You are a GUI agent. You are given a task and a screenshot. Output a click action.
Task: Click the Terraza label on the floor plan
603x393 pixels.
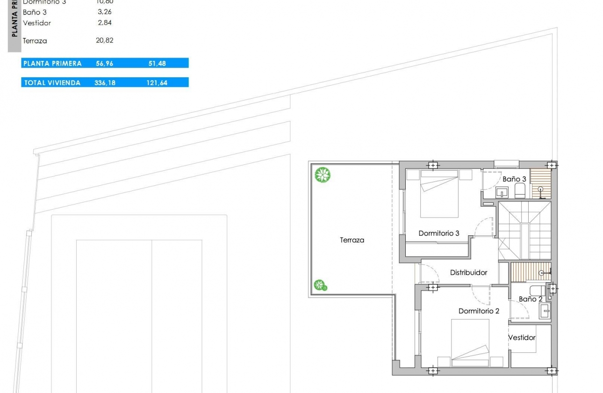[352, 240]
